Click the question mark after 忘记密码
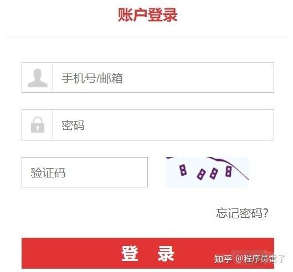This screenshot has width=293, height=272. point(265,213)
